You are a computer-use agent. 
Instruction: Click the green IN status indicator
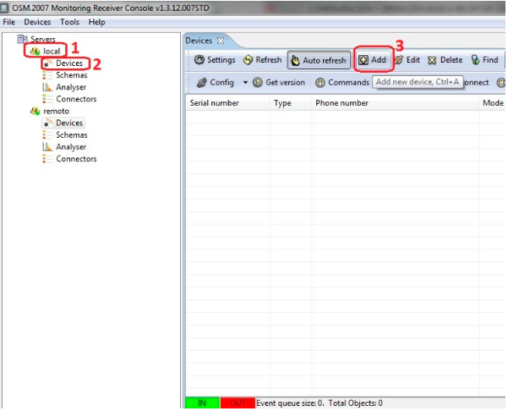tap(202, 403)
